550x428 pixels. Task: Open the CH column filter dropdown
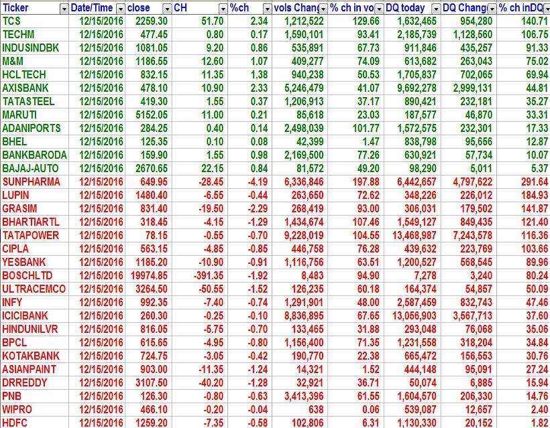click(222, 9)
